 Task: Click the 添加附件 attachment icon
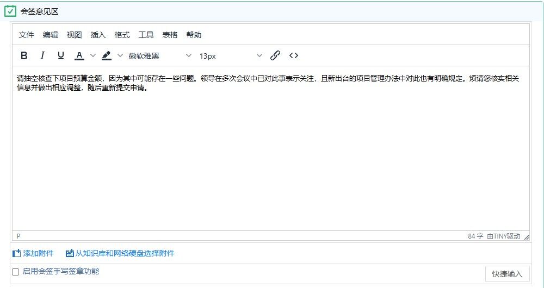(x=16, y=253)
